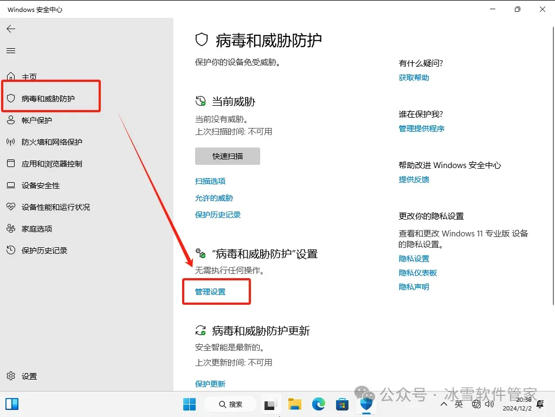Select 主页 in the sidebar
555x417 pixels.
(29, 77)
